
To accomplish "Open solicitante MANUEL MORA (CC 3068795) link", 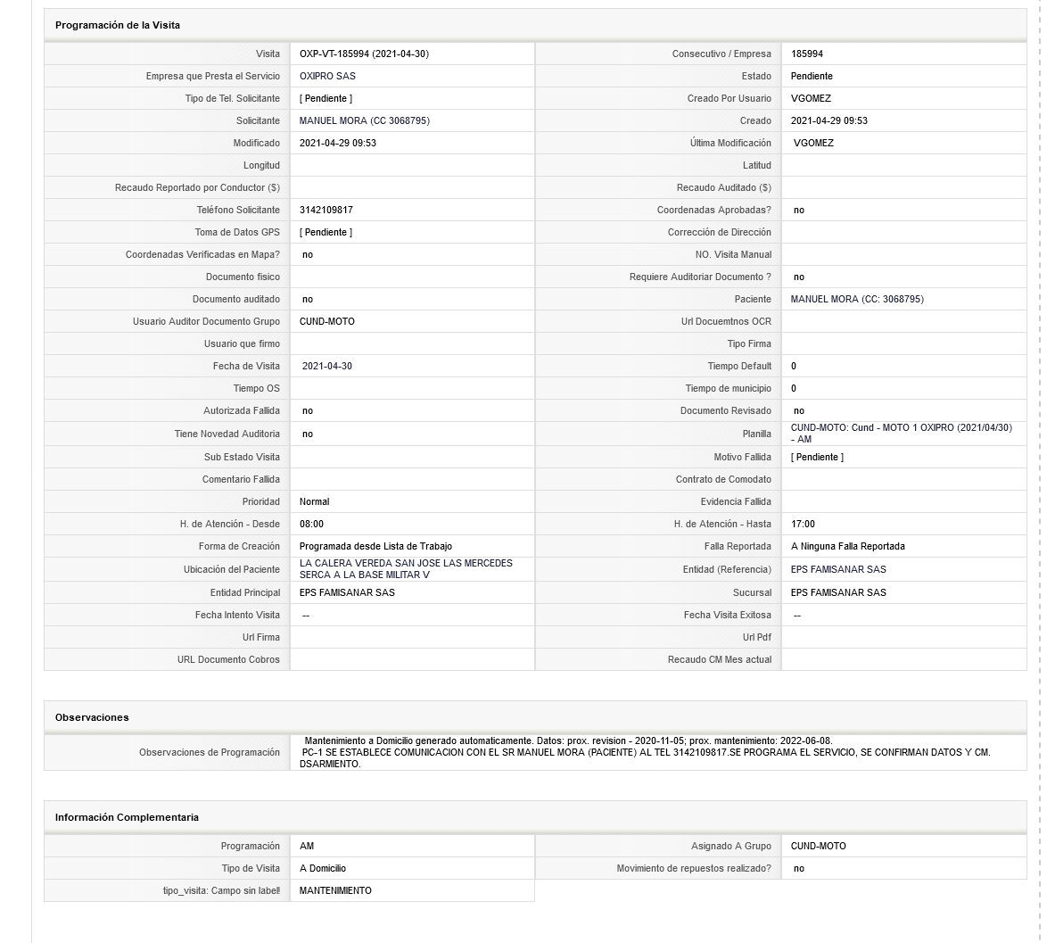I will coord(364,120).
